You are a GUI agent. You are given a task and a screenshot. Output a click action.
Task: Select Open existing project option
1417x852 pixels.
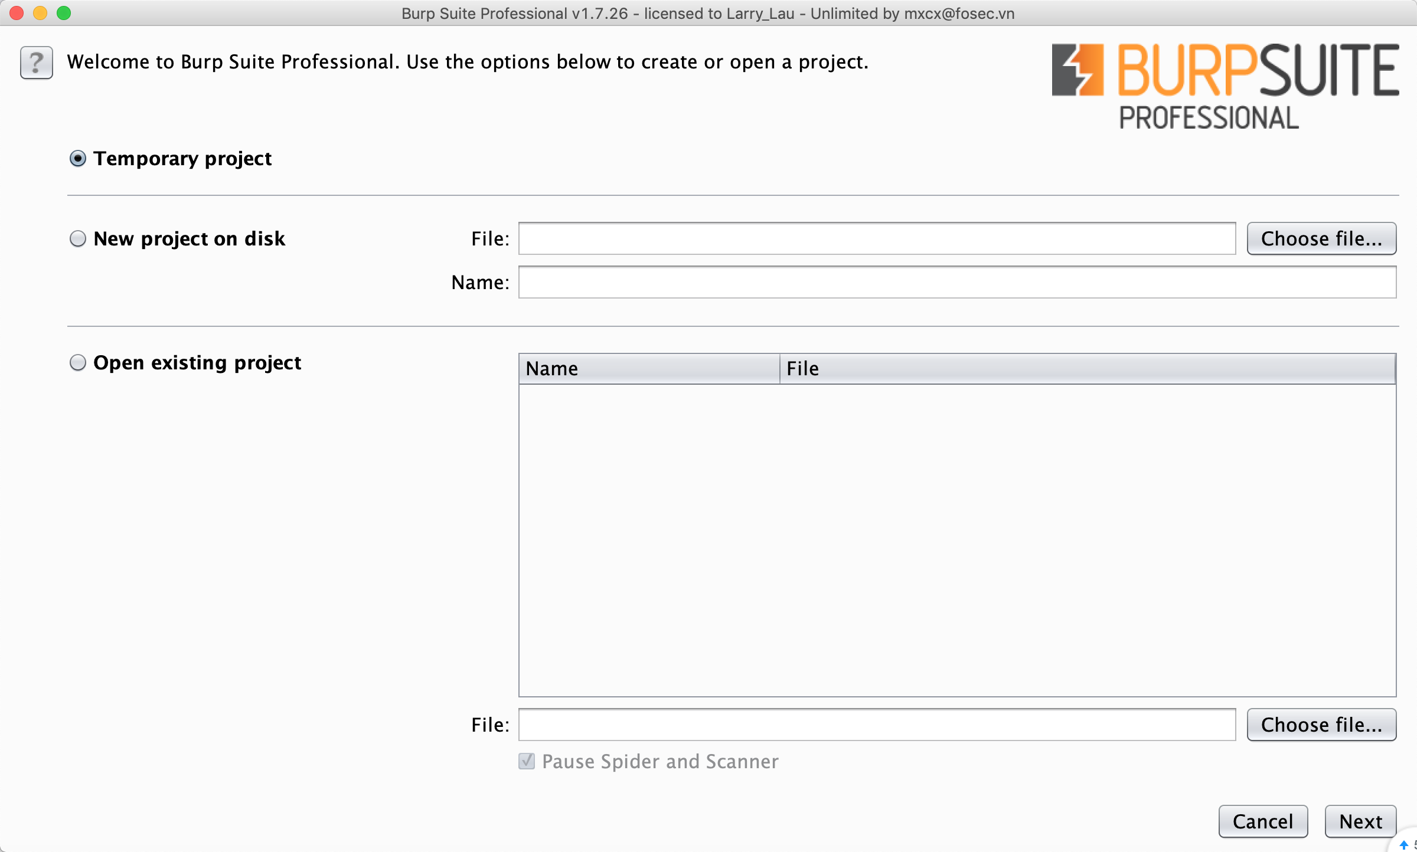click(78, 362)
